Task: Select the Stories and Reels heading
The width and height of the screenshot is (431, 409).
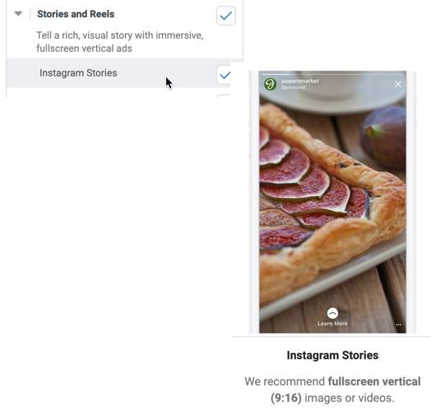Action: 76,14
